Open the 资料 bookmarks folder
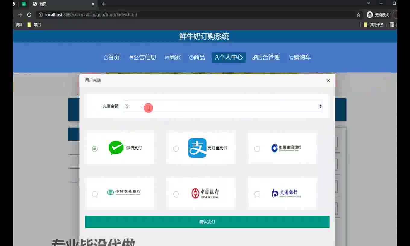Viewport: 410px width, 246px height. [19, 25]
